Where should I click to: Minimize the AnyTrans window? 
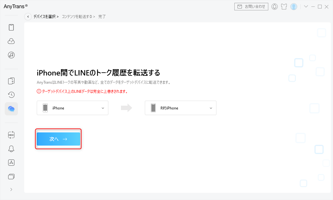coord(313,7)
